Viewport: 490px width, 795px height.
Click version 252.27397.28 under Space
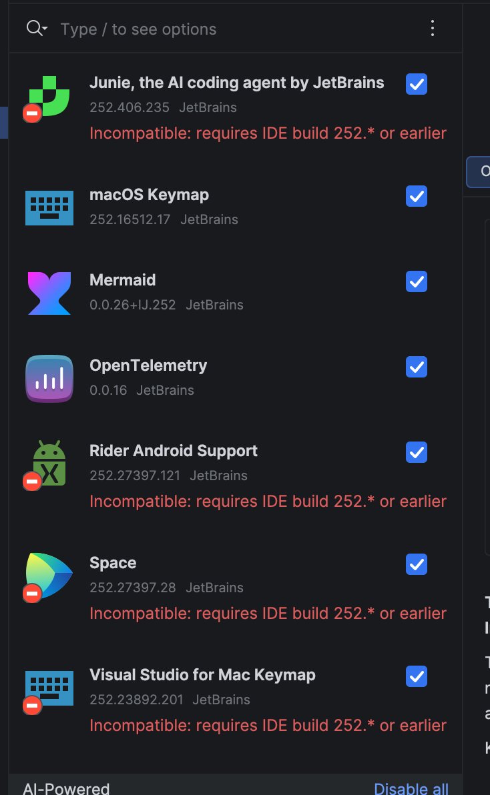pyautogui.click(x=132, y=588)
